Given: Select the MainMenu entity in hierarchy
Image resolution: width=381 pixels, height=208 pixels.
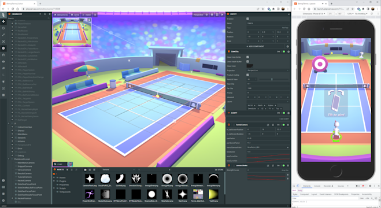Looking at the screenshot, I should point(23,134).
